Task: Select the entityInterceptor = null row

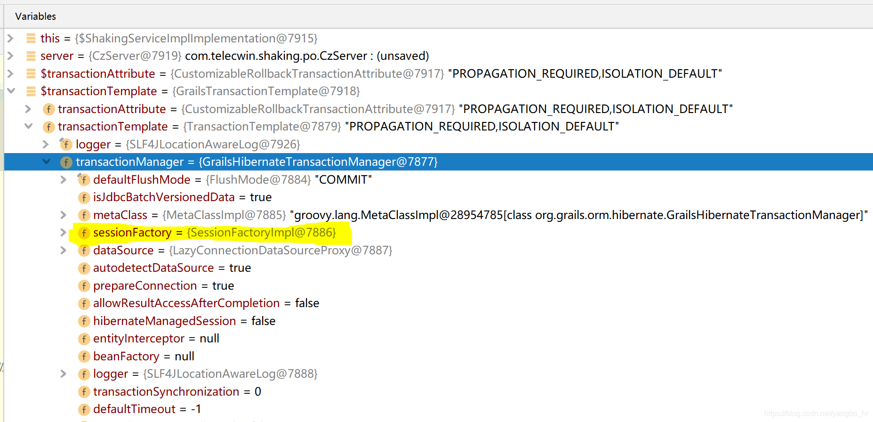Action: 156,338
